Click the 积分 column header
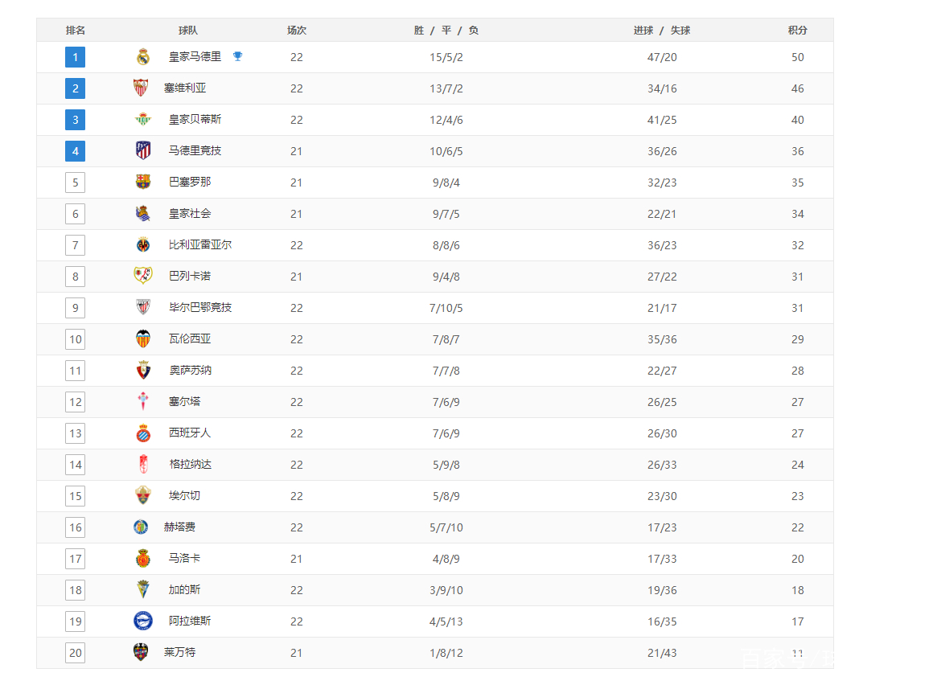 [797, 31]
